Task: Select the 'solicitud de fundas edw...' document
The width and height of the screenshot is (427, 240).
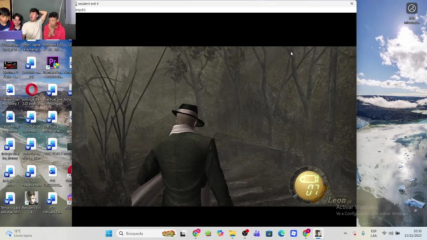Action: point(31,176)
